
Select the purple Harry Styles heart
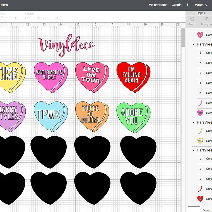tap(13, 117)
